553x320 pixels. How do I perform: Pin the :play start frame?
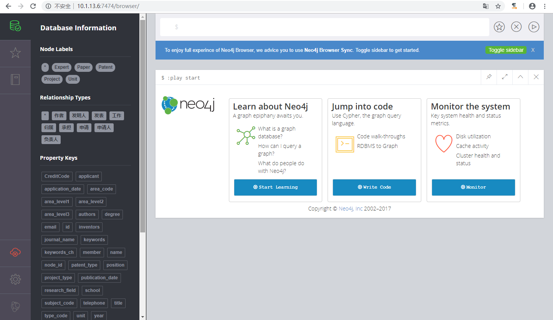coord(489,77)
